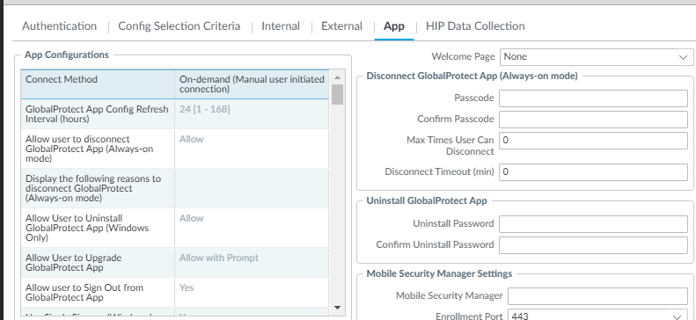Switch to the Authentication tab
This screenshot has width=696, height=320.
60,26
